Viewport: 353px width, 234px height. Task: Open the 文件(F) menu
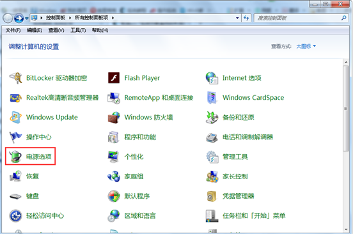point(13,30)
